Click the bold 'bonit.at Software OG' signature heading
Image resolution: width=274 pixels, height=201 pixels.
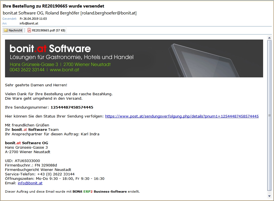coord(27,143)
